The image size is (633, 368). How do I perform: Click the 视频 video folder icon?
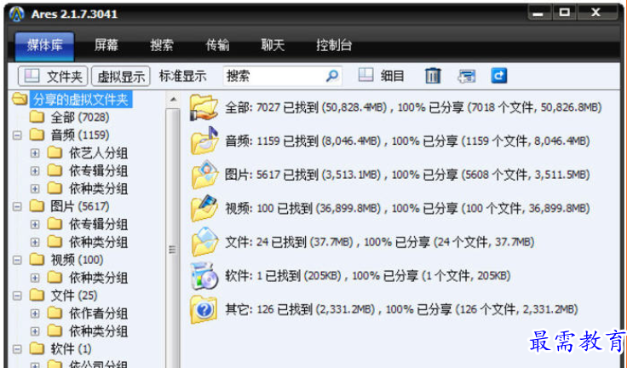coord(204,208)
